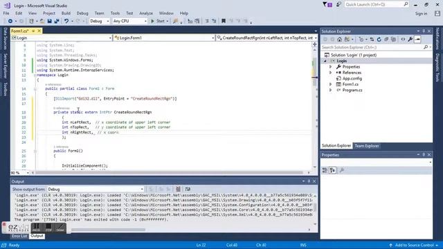Screen dimensions: 443x249
Task: Click the Navigate Backward toolbar icon
Action: 10,21
